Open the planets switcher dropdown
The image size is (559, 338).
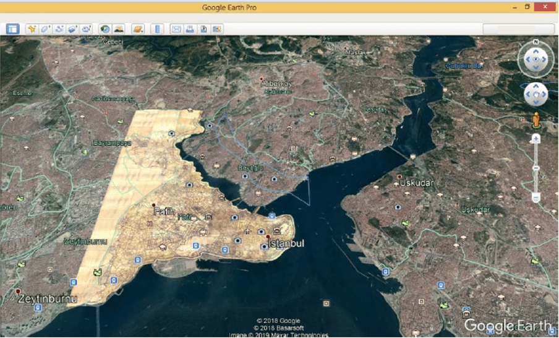point(138,28)
